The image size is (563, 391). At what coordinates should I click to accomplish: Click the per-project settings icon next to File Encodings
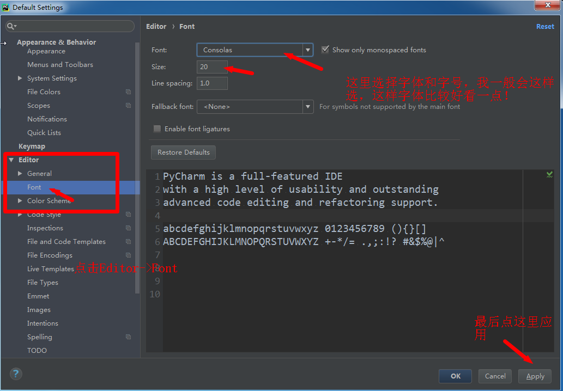[x=129, y=255]
